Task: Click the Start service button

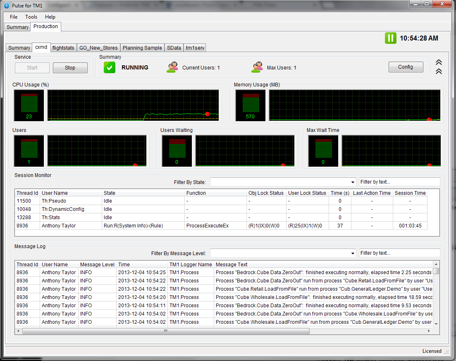Action: point(32,68)
